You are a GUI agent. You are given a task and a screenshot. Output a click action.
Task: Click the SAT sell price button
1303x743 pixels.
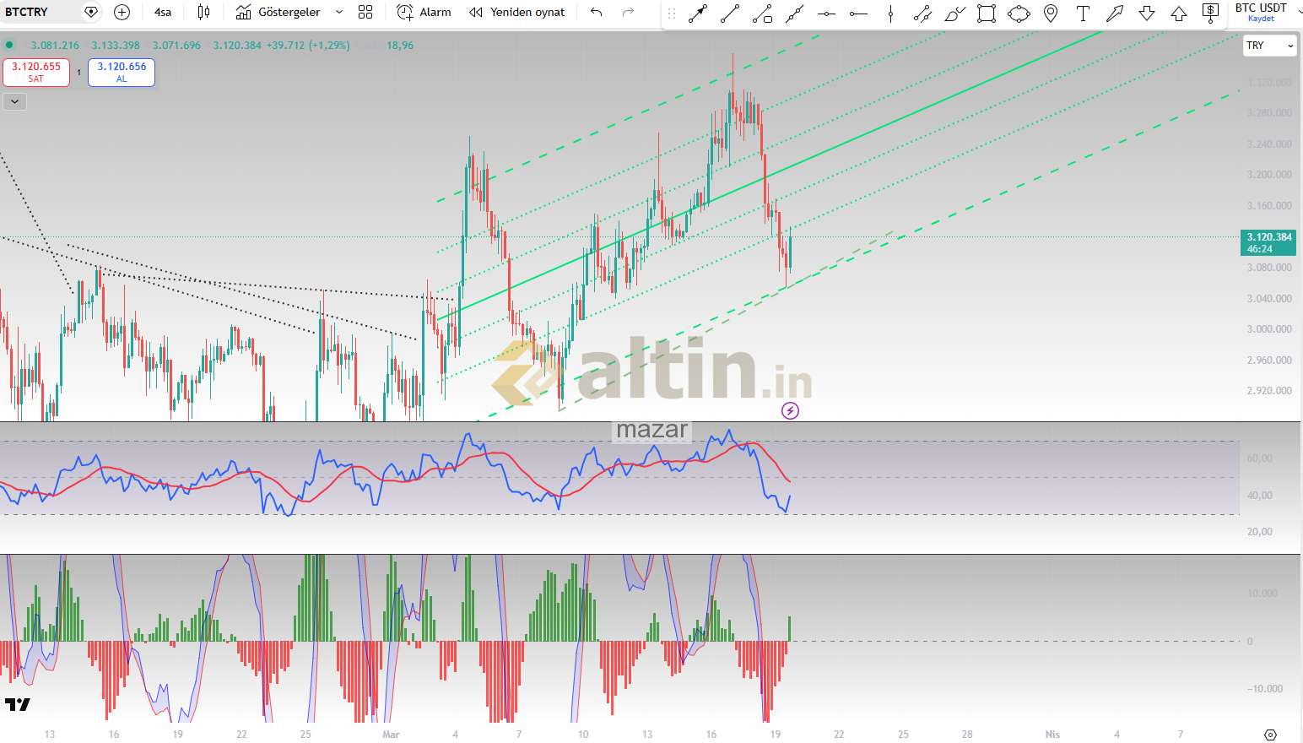click(36, 73)
